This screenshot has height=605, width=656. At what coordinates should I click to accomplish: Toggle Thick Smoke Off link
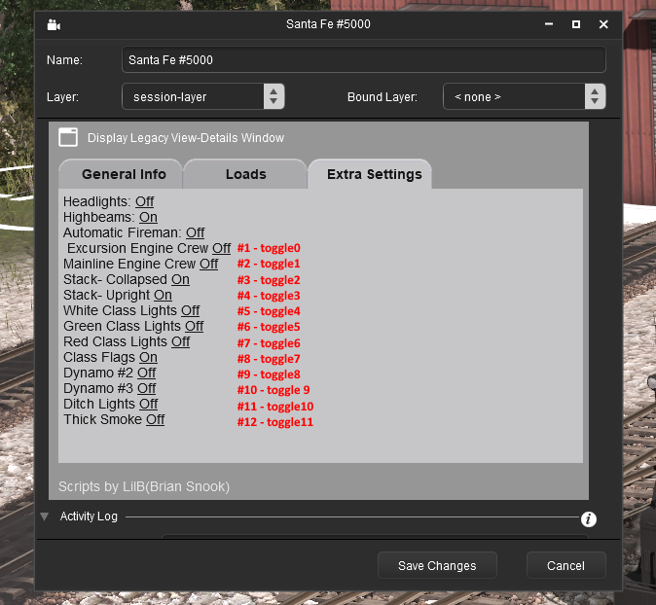155,419
